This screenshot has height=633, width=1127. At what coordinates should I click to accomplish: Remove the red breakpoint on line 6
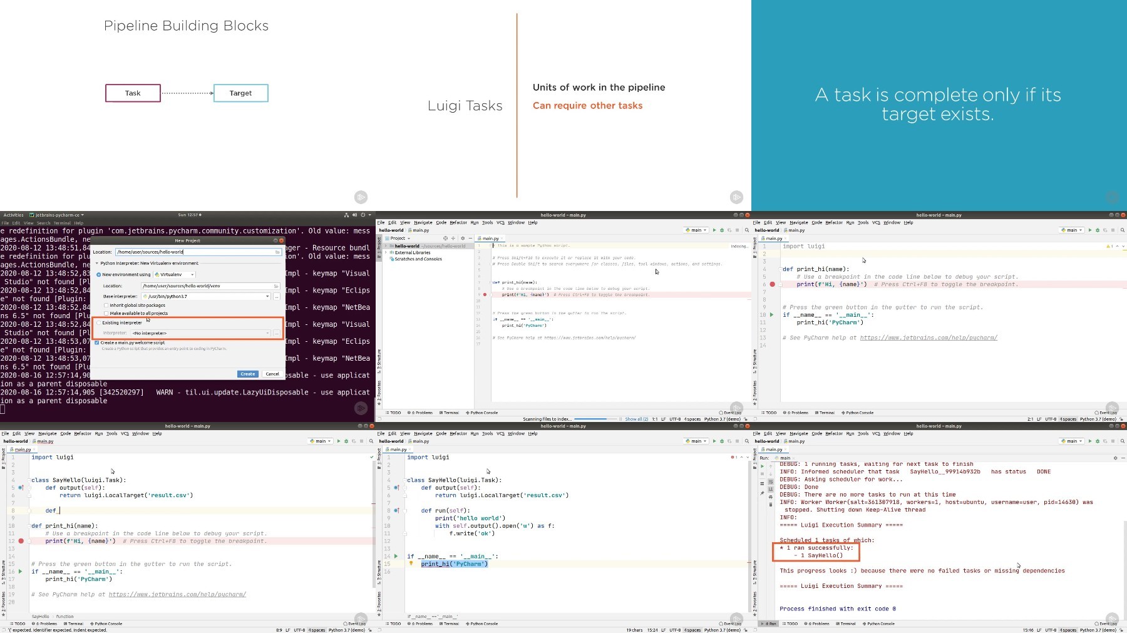click(x=772, y=284)
